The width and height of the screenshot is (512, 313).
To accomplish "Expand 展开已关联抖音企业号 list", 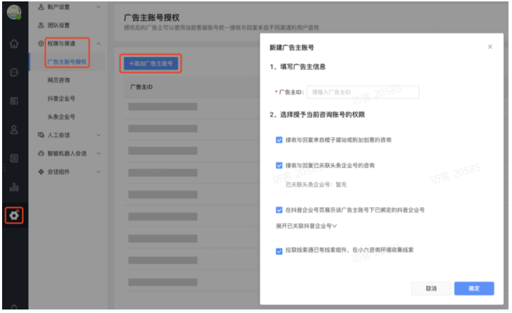I will (307, 226).
